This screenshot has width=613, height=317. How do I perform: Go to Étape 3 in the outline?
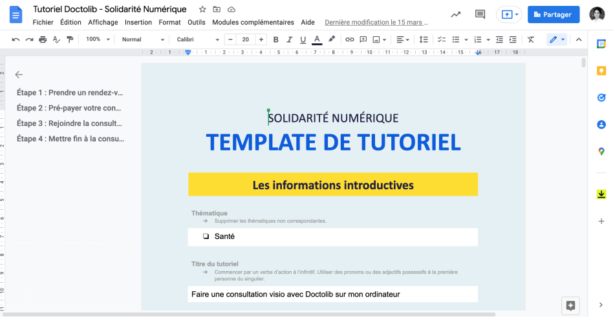pos(69,123)
